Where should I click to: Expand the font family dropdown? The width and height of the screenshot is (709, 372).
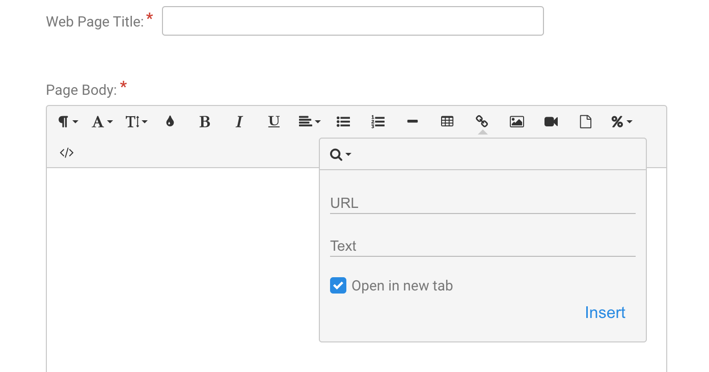(102, 122)
